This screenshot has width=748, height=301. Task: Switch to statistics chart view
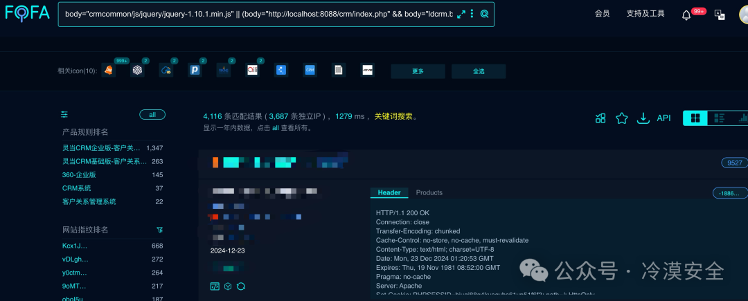coord(742,118)
